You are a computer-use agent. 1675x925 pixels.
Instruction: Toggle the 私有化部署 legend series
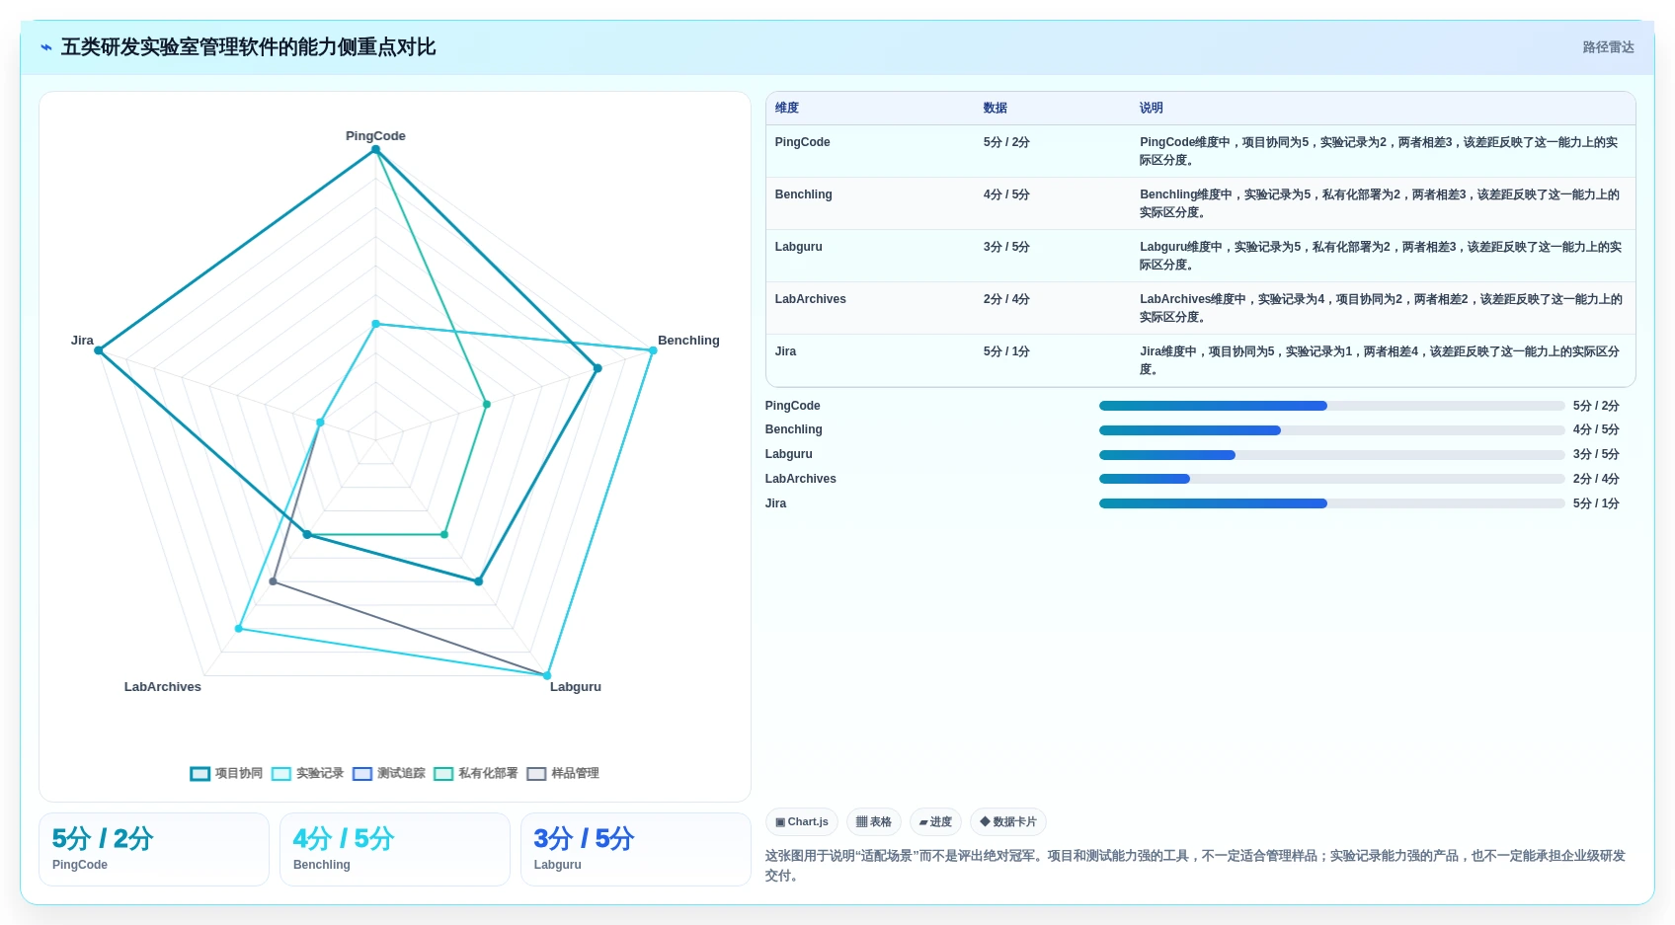pyautogui.click(x=475, y=773)
